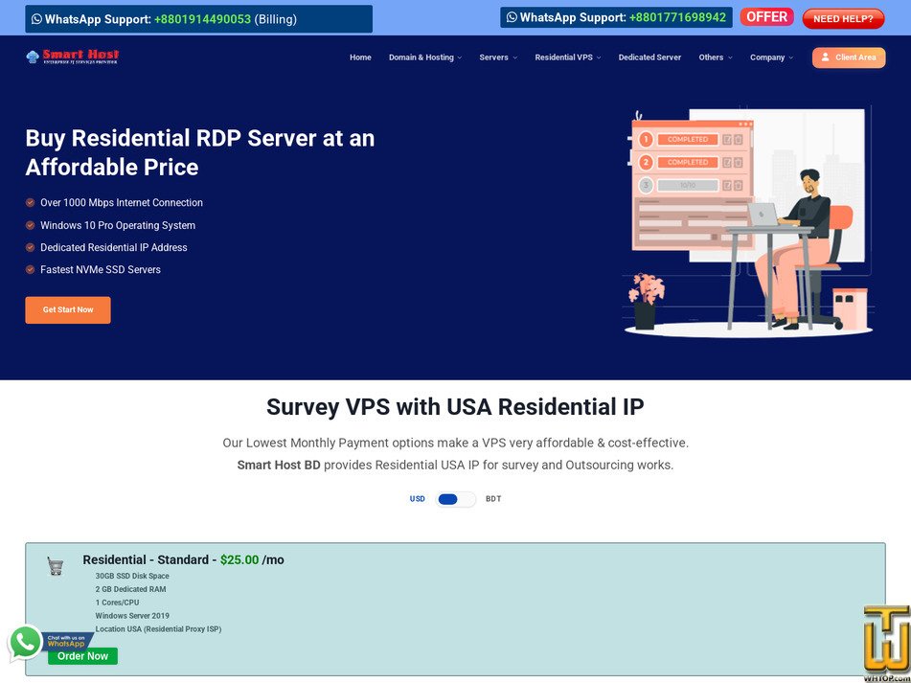
Task: Toggle the USD/BDT currency switch
Action: [x=456, y=499]
